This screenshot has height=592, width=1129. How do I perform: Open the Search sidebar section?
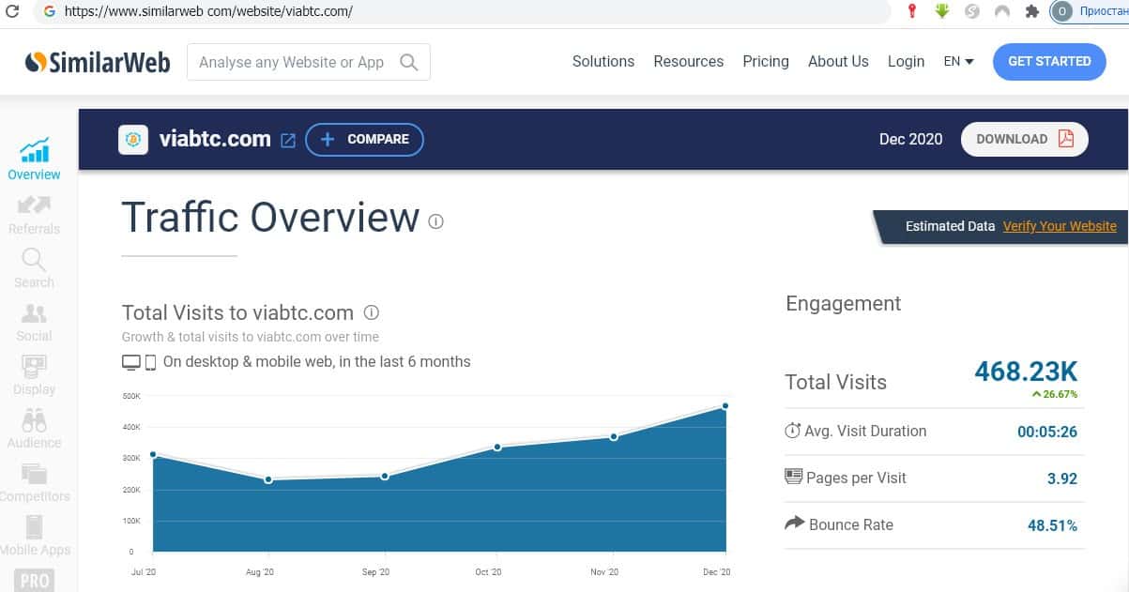click(35, 260)
